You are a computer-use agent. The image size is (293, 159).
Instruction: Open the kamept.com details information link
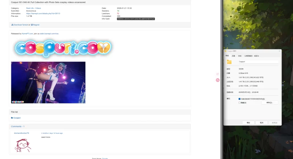coord(43,14)
